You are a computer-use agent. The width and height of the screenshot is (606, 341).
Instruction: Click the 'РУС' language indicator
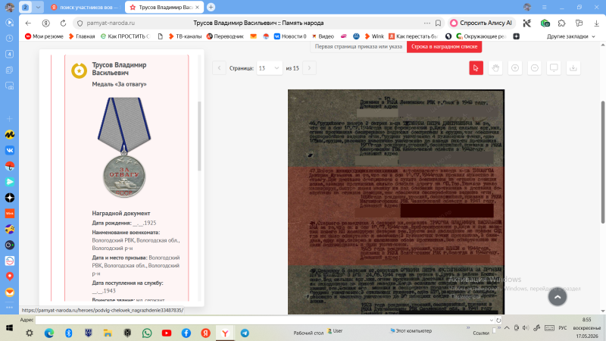[562, 328]
